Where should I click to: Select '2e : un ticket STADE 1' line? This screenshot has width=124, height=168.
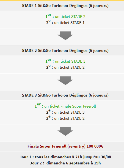65,22
